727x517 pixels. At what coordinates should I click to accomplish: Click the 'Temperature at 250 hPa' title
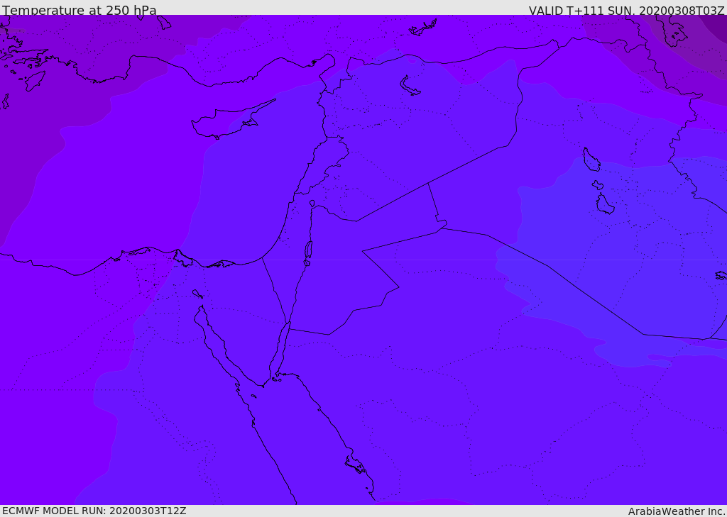[80, 11]
